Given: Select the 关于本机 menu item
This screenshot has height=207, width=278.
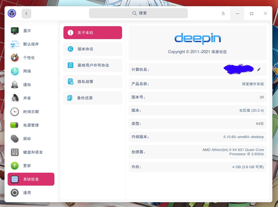Looking at the screenshot, I should [93, 33].
